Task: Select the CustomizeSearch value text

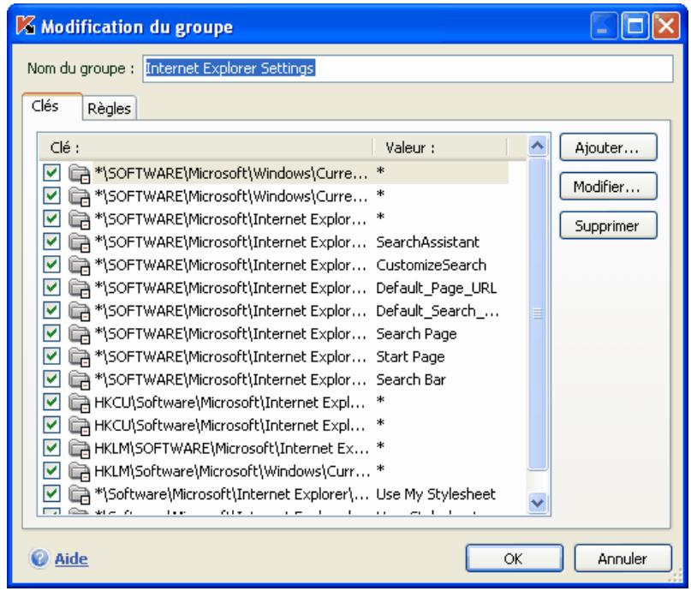Action: point(431,265)
